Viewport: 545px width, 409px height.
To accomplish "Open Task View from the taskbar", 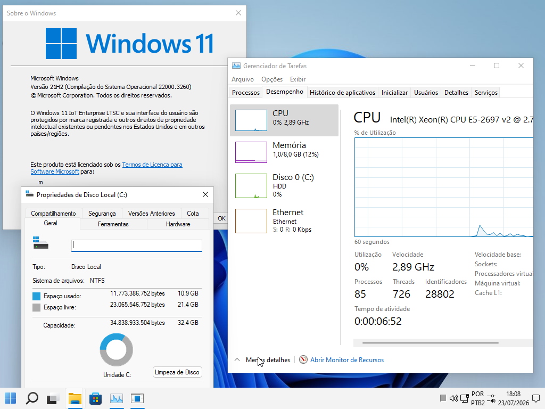I will [53, 398].
